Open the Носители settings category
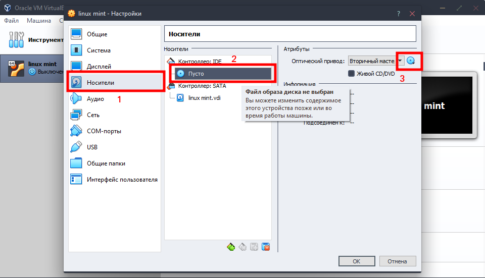The width and height of the screenshot is (485, 278). click(x=101, y=82)
